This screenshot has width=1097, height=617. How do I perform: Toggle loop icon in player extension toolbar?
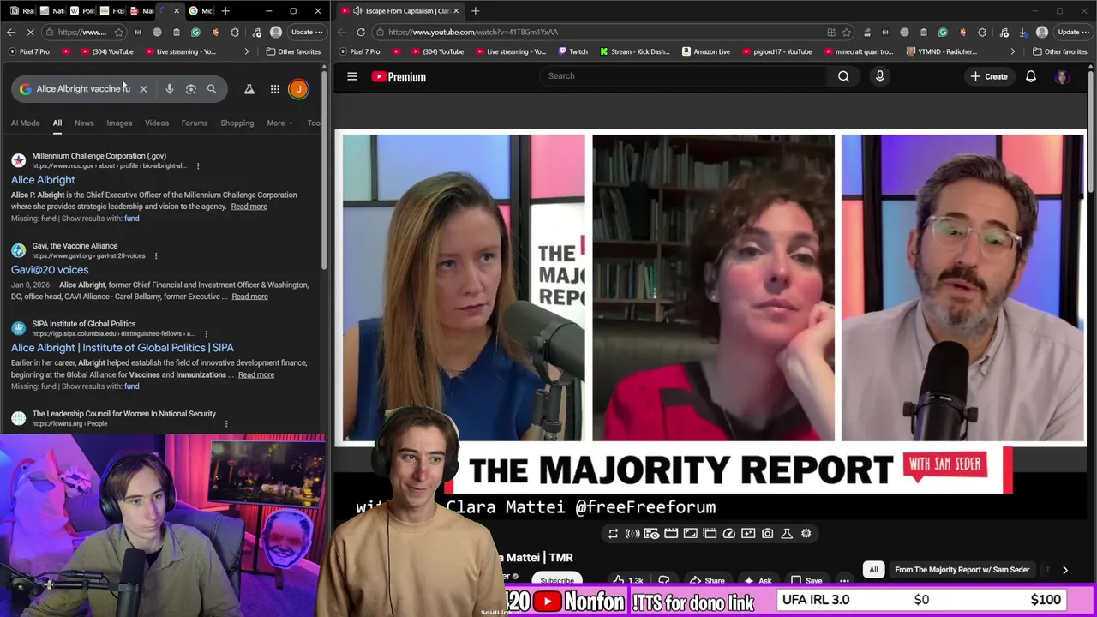click(613, 533)
